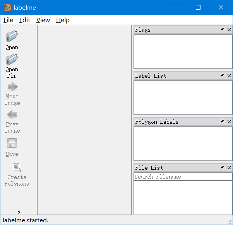Viewport: 233px width, 225px height.
Task: Open the File menu
Action: pos(9,20)
